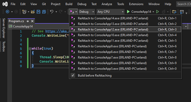The width and height of the screenshot is (191, 102).
Task: Open the Extensions menu
Action: tap(136, 4)
